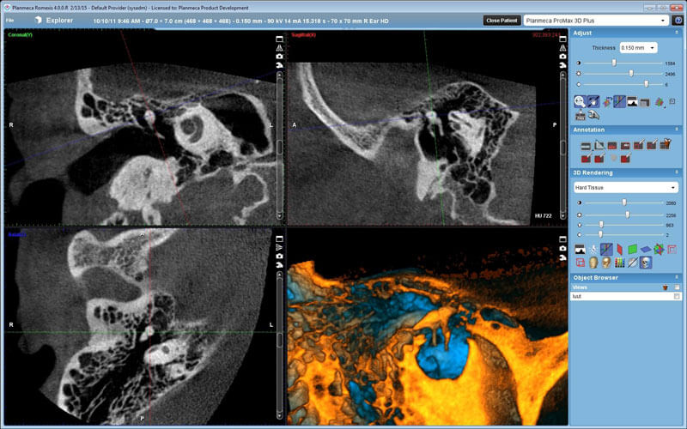Viewport: 687px width, 429px height.
Task: Collapse the Annotation panel
Action: [677, 130]
